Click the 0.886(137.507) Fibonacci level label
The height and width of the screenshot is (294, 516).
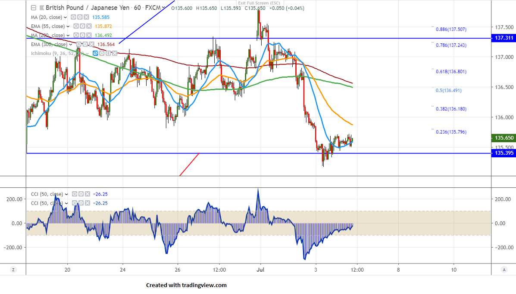coord(451,29)
